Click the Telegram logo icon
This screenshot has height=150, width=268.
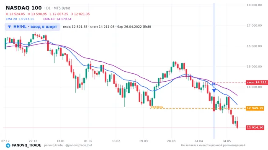[8, 145]
